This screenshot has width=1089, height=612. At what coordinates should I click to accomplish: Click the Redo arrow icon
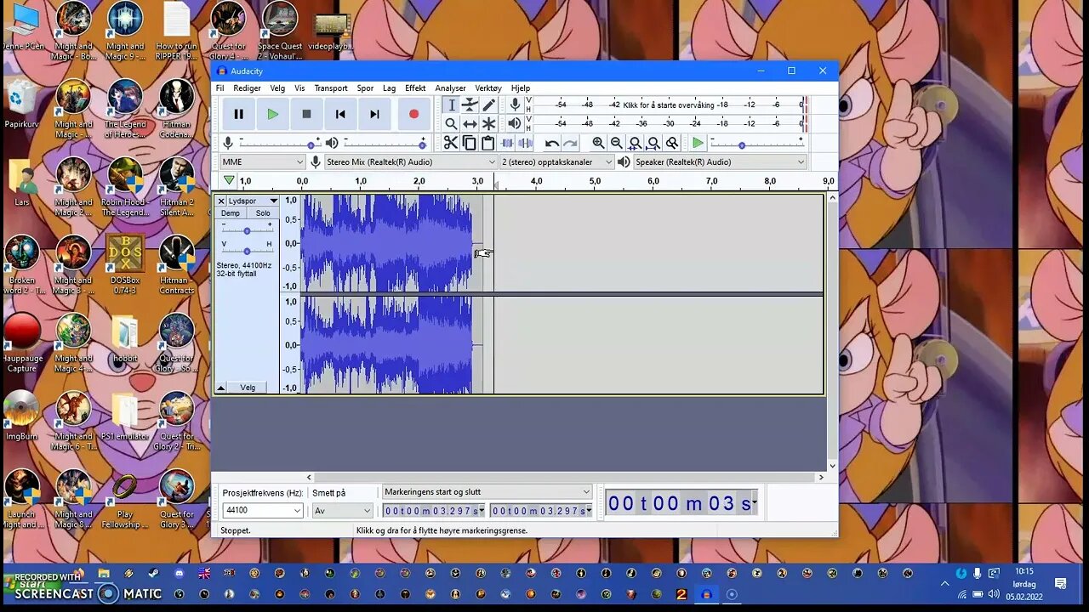tap(571, 144)
